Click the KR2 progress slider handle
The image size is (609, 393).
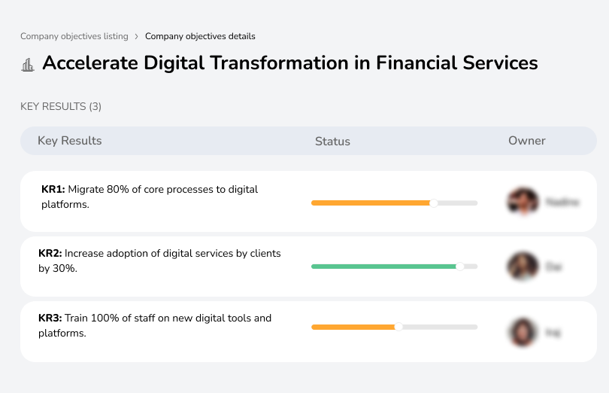click(x=460, y=267)
